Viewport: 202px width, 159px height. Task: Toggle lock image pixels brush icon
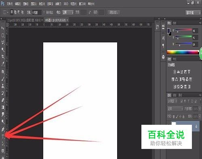pos(177,116)
